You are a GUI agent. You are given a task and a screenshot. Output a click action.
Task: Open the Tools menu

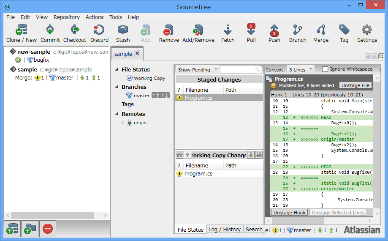click(x=116, y=17)
